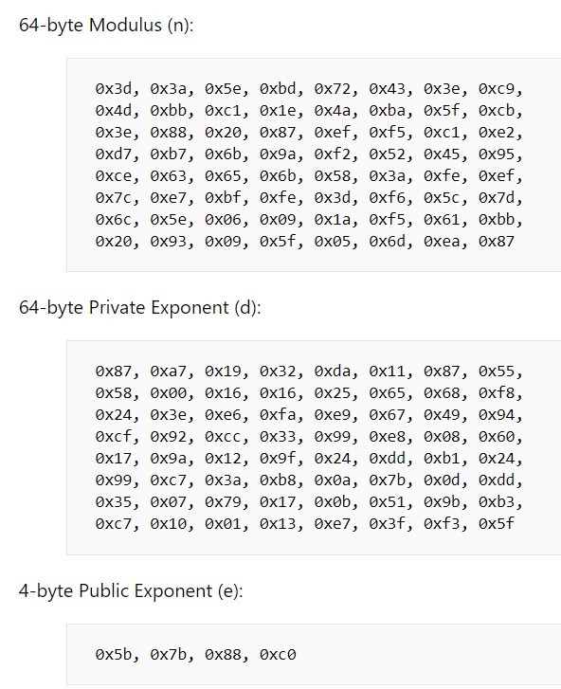Click the "4-byte Public Exponent (e):" heading
This screenshot has height=689, width=561.
pos(131,590)
